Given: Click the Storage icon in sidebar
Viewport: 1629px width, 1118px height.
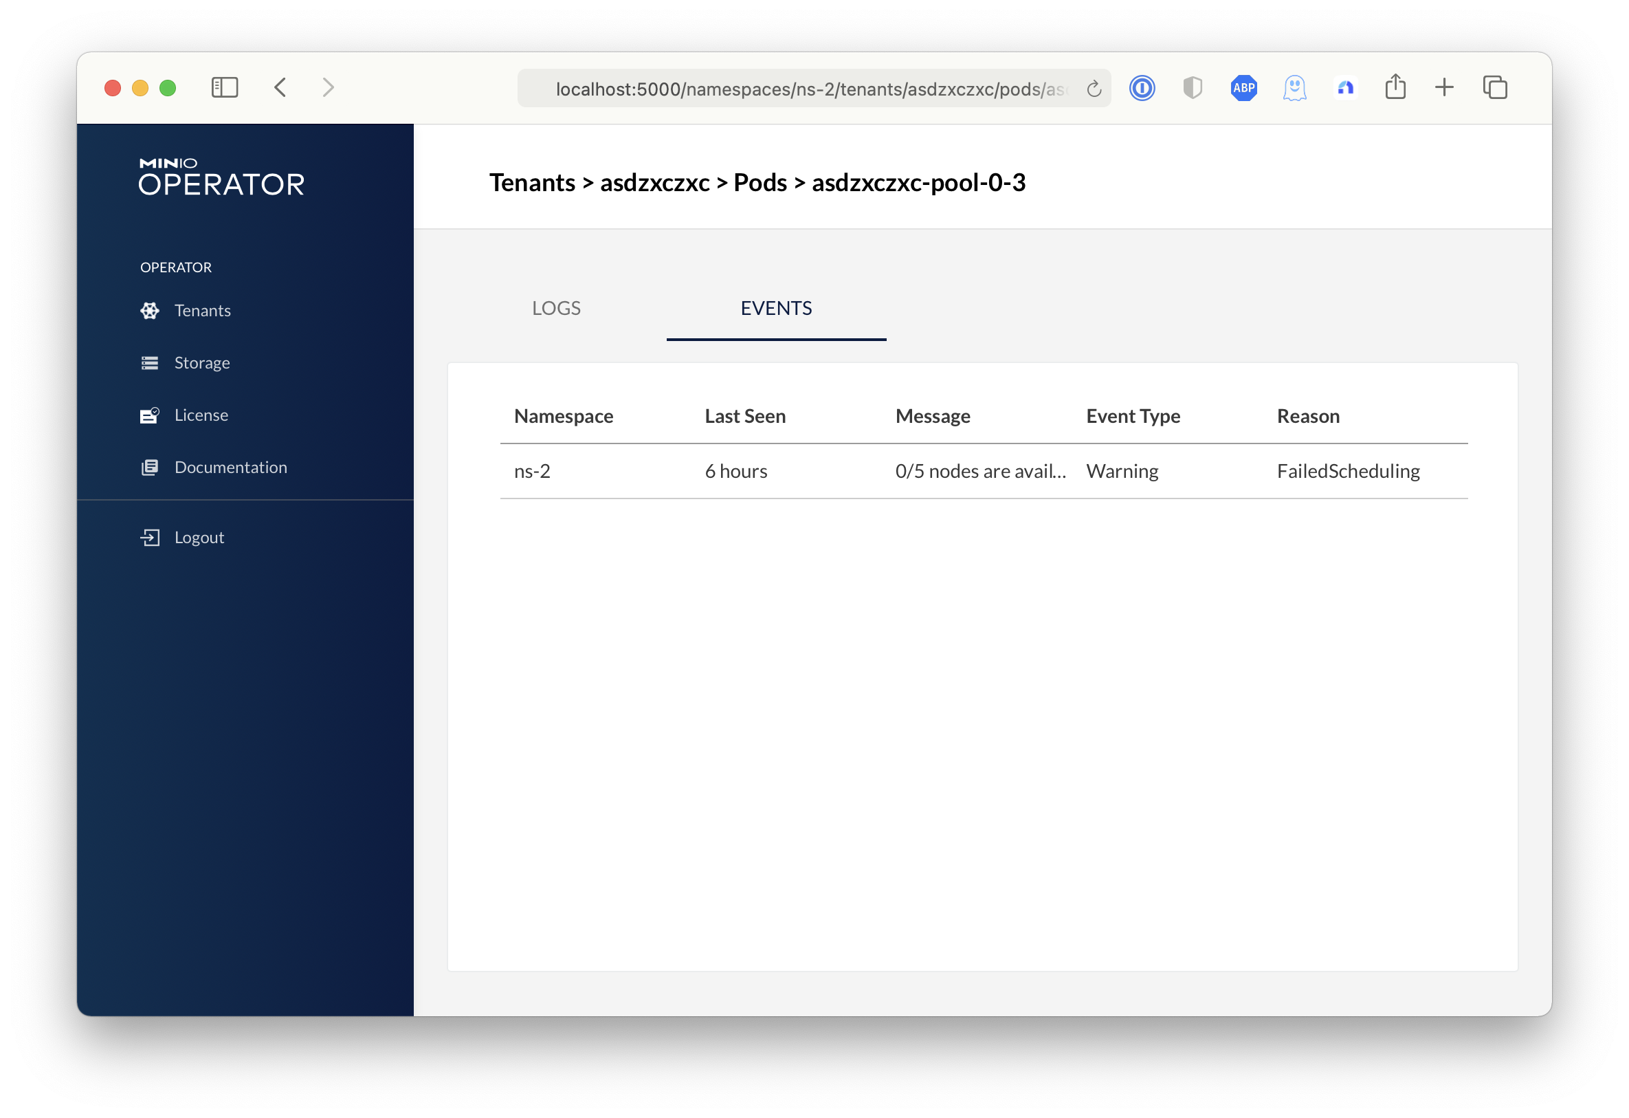Looking at the screenshot, I should 149,363.
